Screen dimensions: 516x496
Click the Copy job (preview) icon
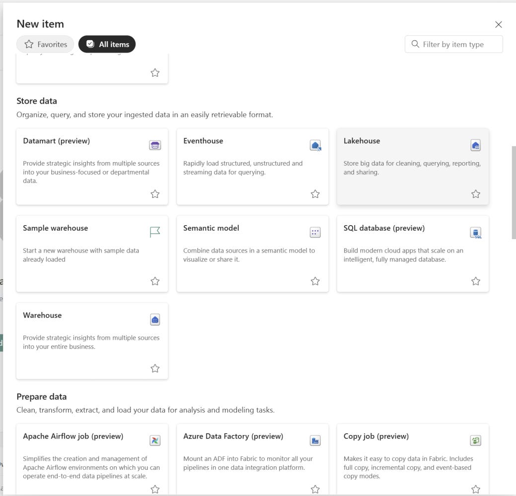[475, 440]
